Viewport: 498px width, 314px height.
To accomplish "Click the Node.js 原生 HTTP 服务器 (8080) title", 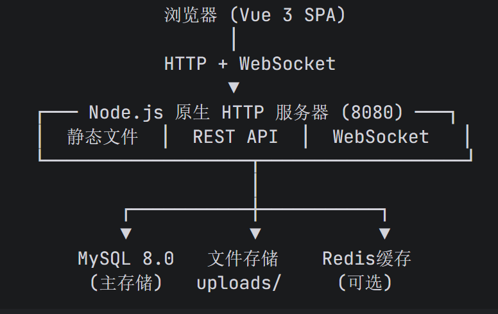I will (246, 113).
